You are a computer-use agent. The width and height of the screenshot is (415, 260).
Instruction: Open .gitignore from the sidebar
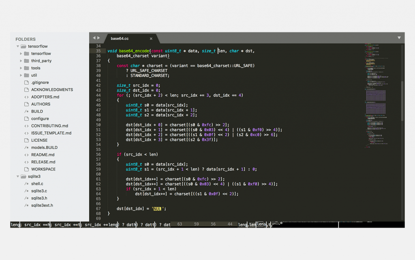[x=40, y=83]
